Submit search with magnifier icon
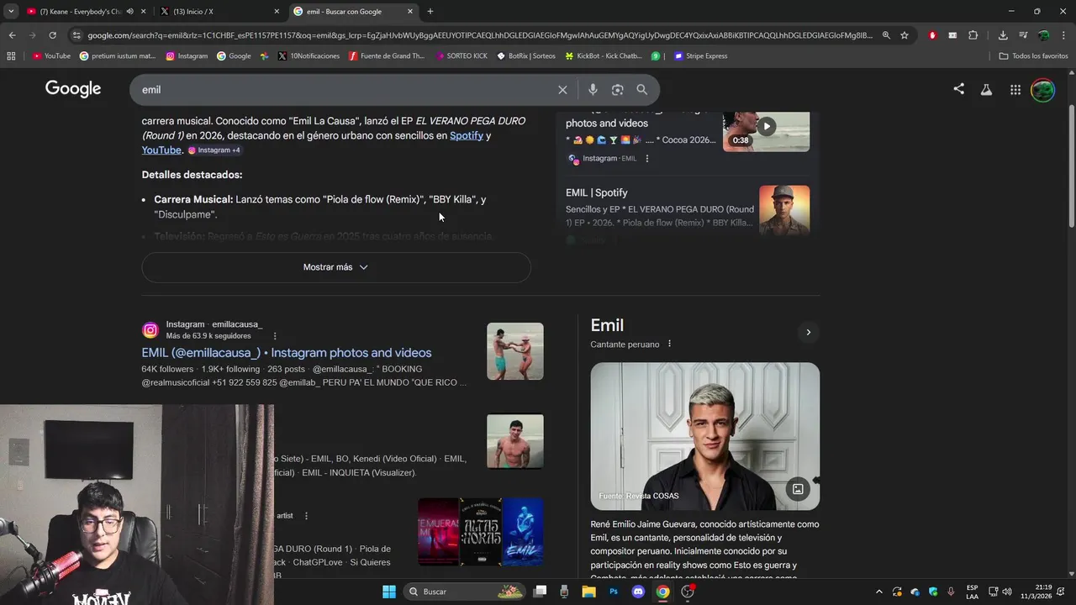This screenshot has width=1076, height=605. 642,90
